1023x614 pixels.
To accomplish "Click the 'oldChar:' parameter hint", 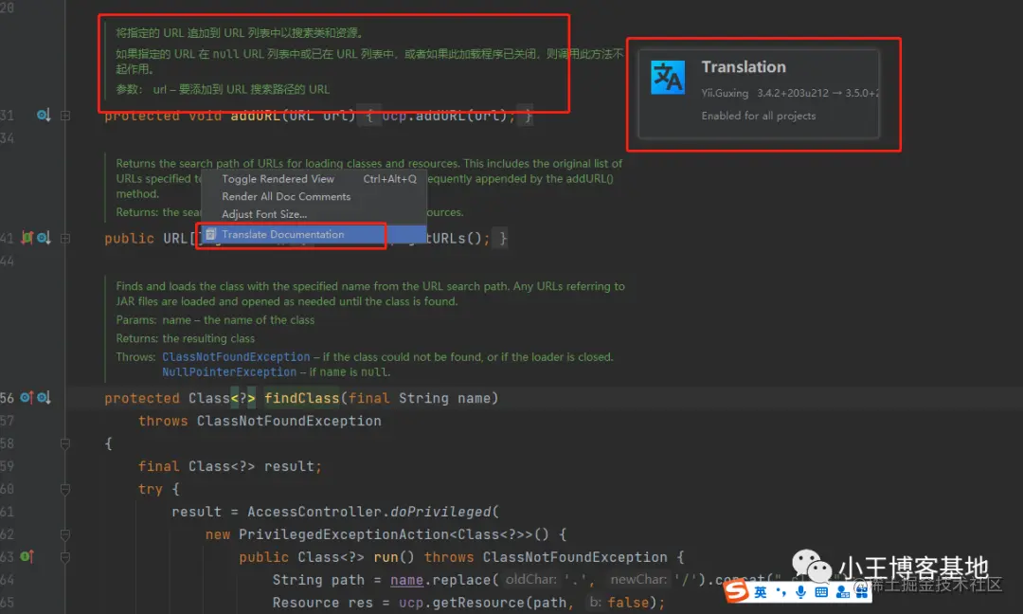I will (x=530, y=580).
